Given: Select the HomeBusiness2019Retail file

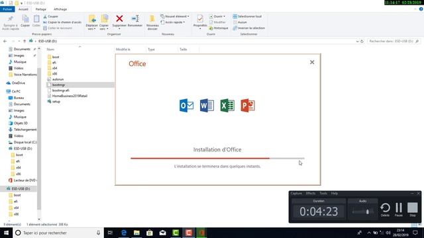Looking at the screenshot, I should [70, 96].
